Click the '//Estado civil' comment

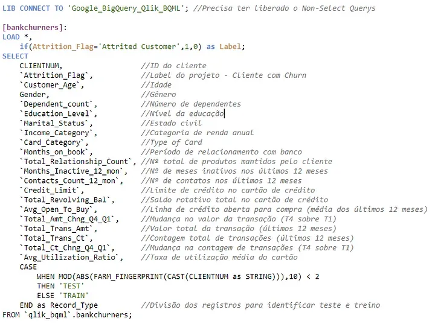(172, 123)
